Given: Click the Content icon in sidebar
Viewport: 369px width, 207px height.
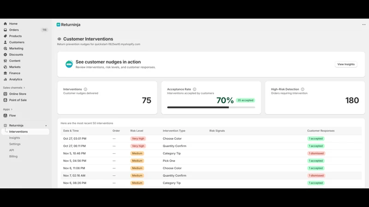Looking at the screenshot, I should (x=5, y=61).
